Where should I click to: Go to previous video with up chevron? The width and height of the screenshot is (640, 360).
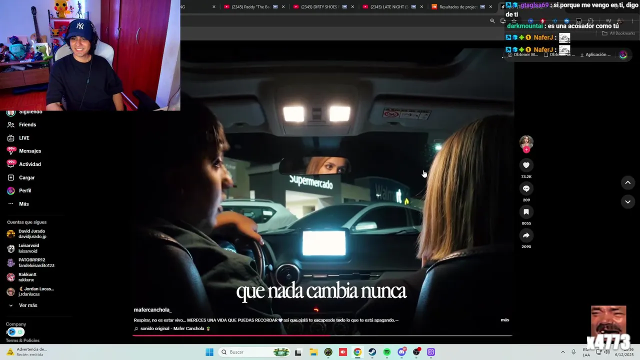click(x=628, y=182)
